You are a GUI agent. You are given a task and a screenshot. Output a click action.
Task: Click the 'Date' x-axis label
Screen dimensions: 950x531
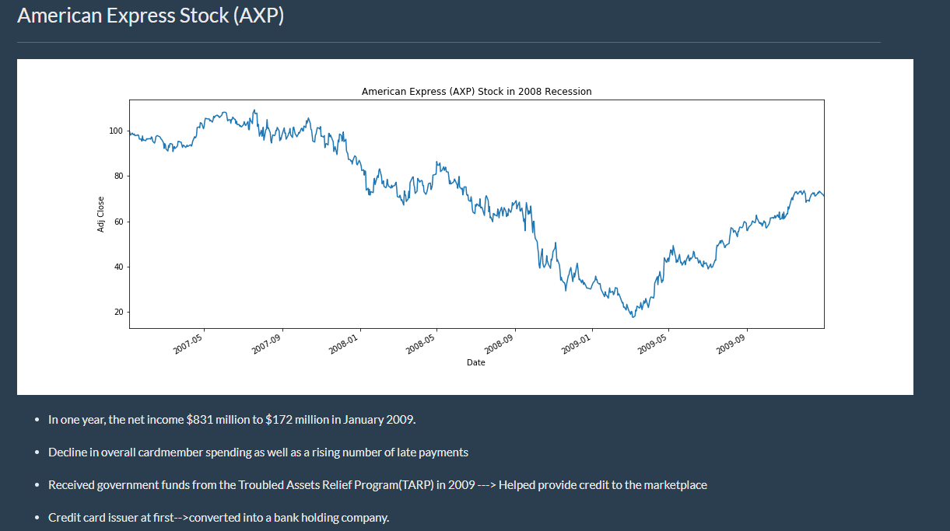click(x=476, y=362)
